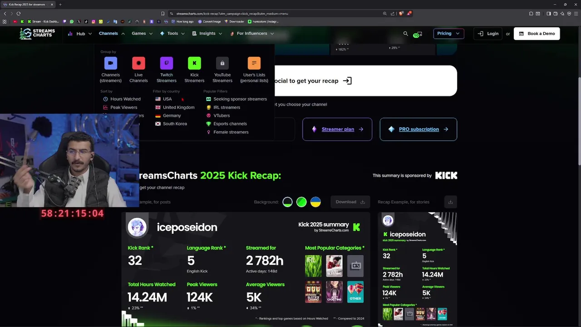Viewport: 581px width, 327px height.
Task: Click the Login button
Action: click(488, 34)
